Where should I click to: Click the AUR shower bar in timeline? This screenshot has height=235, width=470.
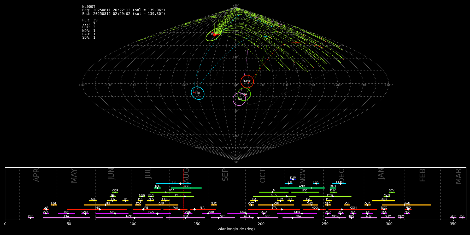(x=211, y=214)
